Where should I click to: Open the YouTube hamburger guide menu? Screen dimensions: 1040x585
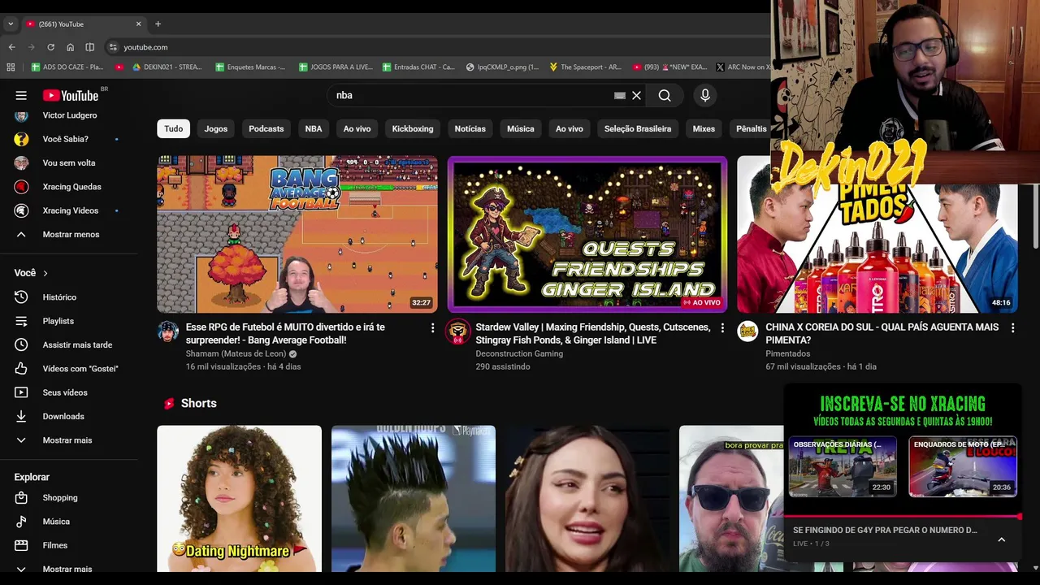pos(21,95)
